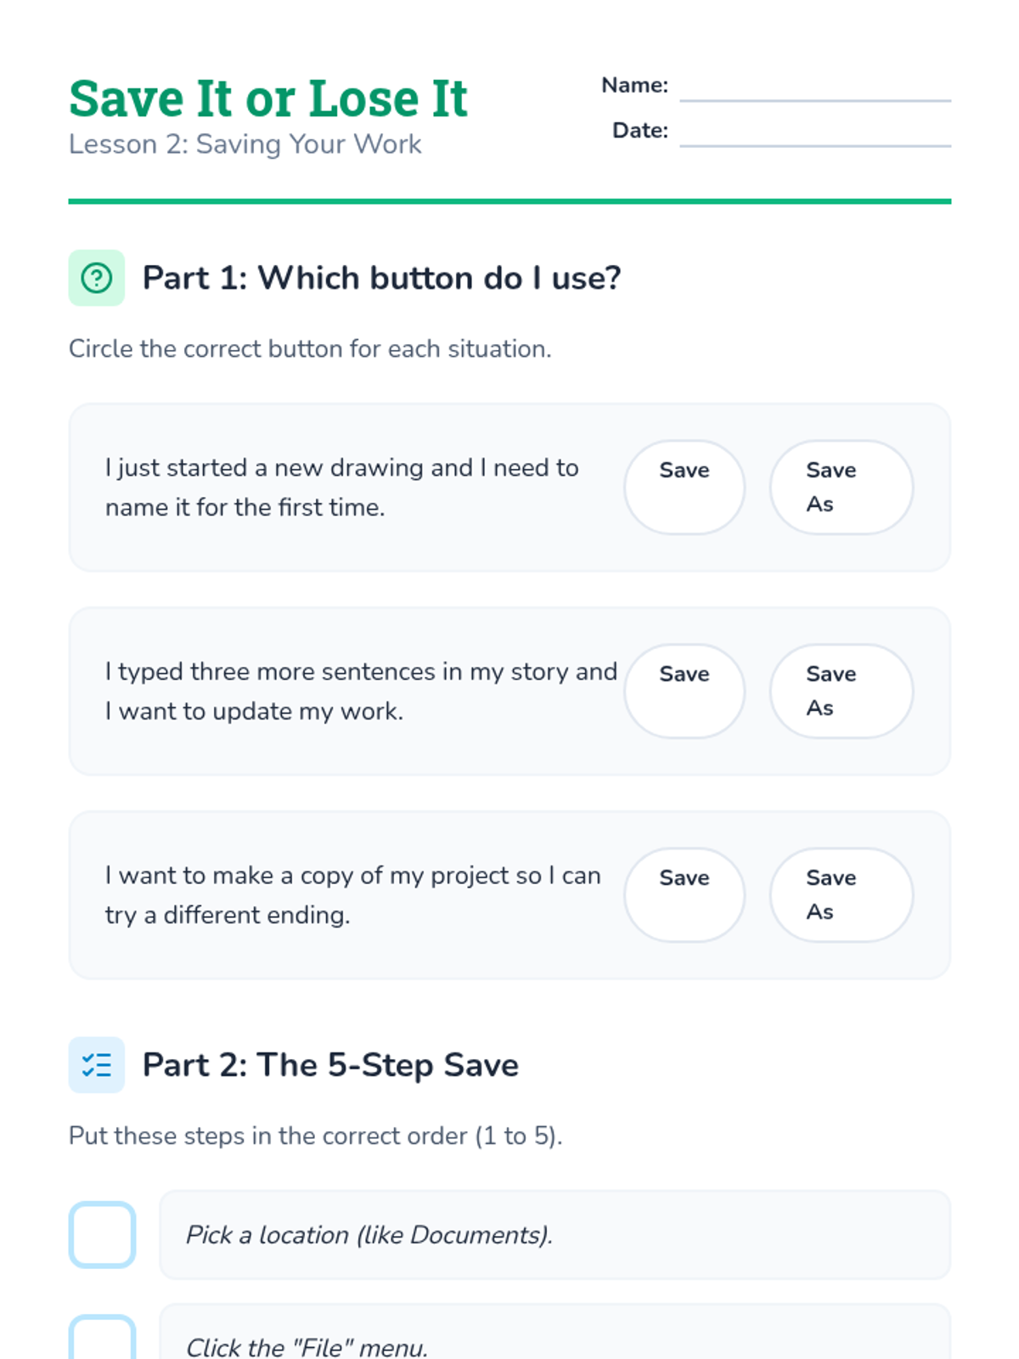This screenshot has width=1019, height=1359.
Task: Select Save for the project copy situation
Action: point(684,895)
